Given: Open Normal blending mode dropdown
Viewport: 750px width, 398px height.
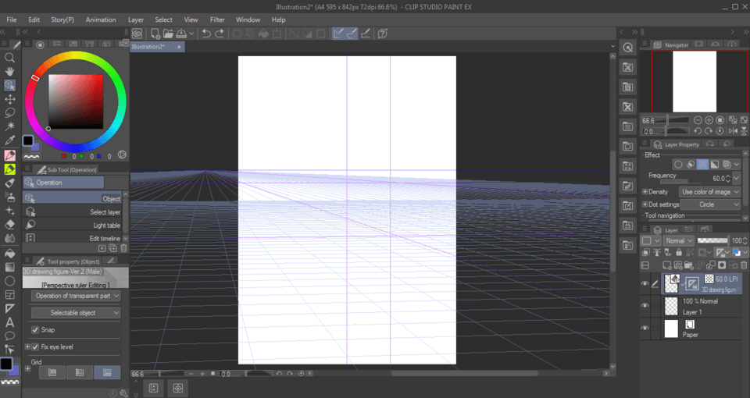Looking at the screenshot, I should pyautogui.click(x=678, y=241).
